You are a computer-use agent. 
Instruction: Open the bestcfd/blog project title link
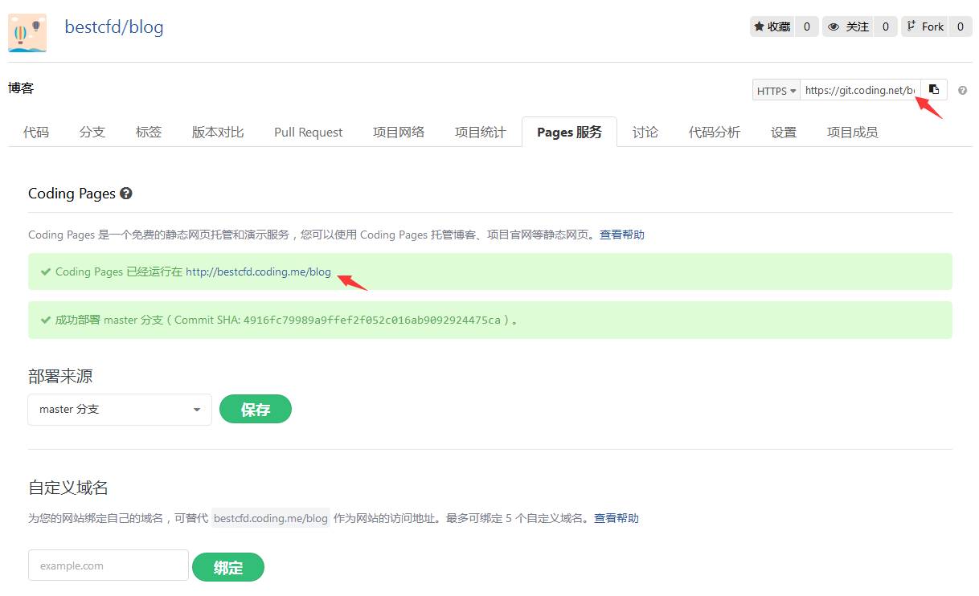pyautogui.click(x=114, y=27)
